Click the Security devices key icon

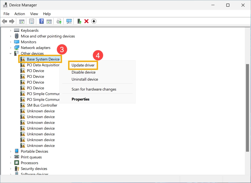[17, 168]
